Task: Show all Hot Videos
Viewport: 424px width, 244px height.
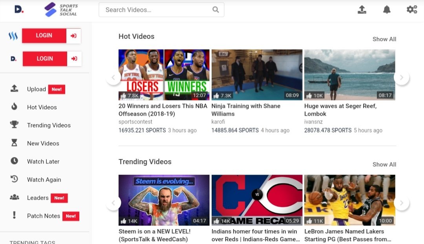Action: tap(384, 39)
